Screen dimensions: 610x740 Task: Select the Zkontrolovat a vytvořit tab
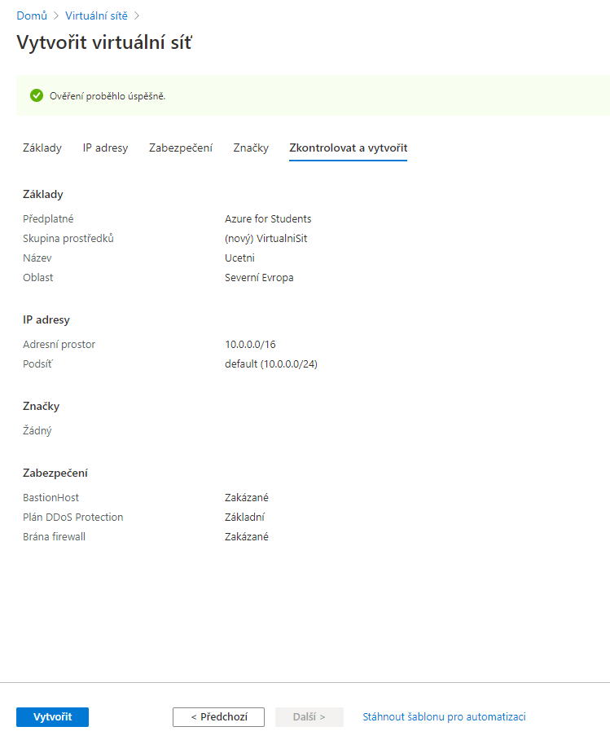click(348, 148)
